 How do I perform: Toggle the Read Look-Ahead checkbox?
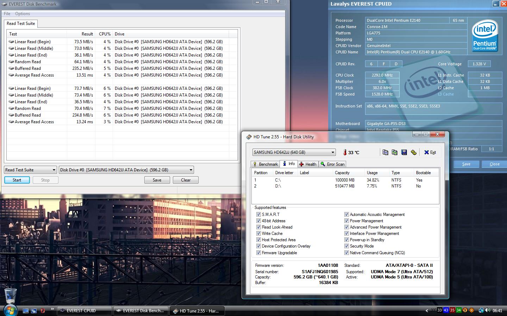[x=258, y=227]
